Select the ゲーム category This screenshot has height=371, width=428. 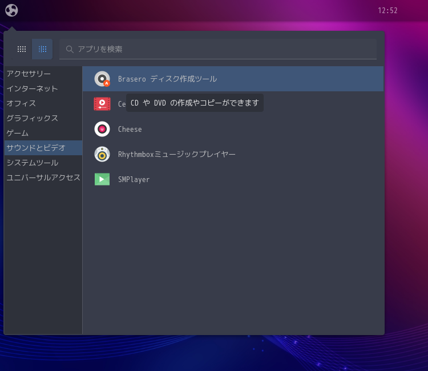(43, 133)
